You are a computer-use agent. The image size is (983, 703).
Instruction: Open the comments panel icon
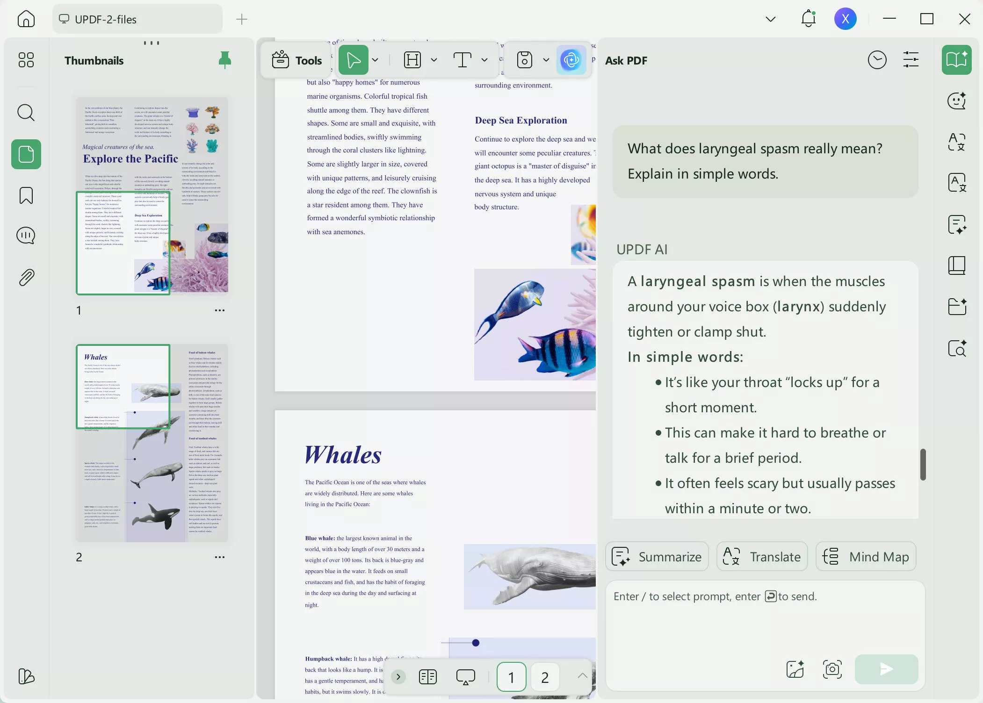click(x=26, y=236)
